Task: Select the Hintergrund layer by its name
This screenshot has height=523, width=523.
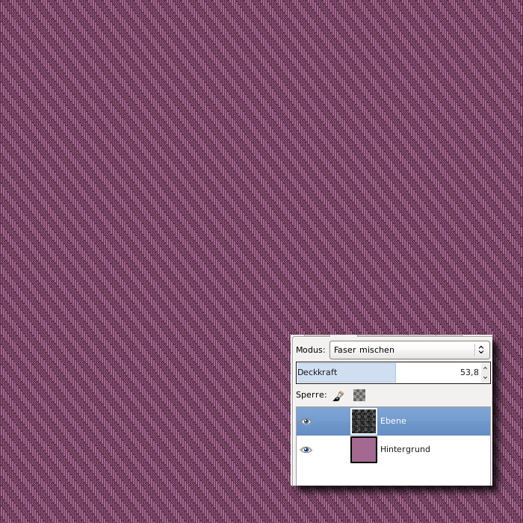Action: tap(405, 450)
